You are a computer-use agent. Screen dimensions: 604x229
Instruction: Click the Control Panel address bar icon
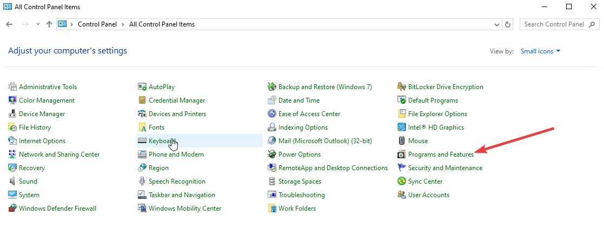pos(62,24)
